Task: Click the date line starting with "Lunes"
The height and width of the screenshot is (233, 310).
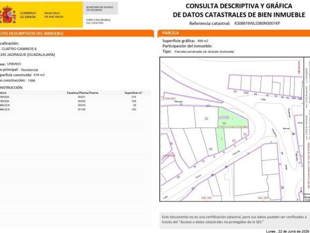Action: click(x=288, y=231)
